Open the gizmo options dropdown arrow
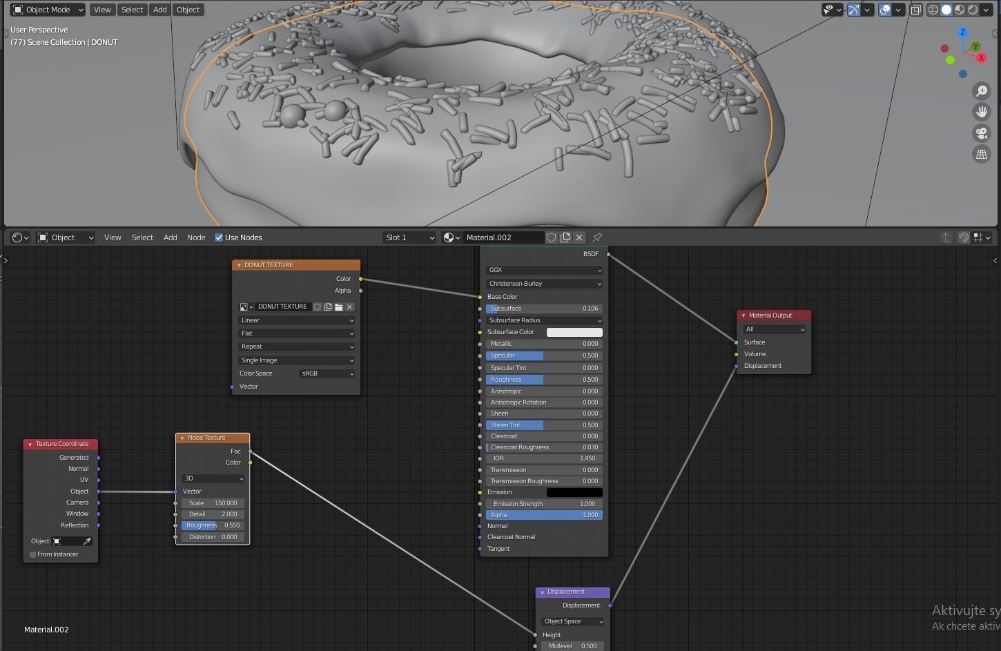The height and width of the screenshot is (651, 1001). point(867,10)
